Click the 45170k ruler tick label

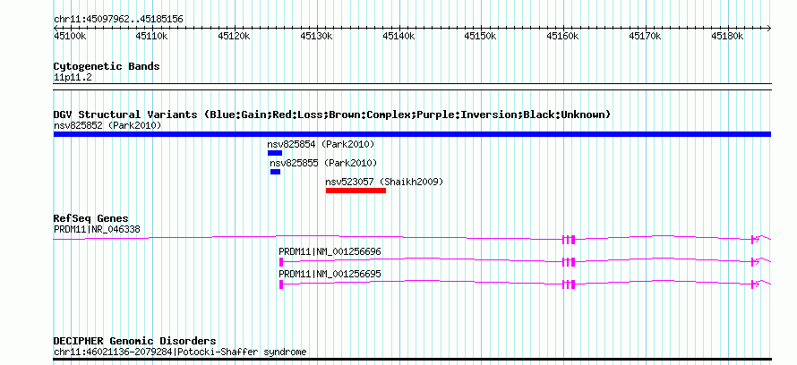pyautogui.click(x=646, y=36)
